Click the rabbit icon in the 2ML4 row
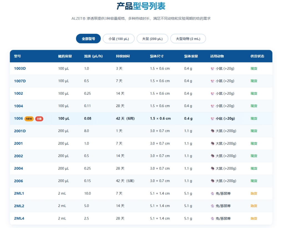The width and height of the screenshot is (284, 228). 212,218
